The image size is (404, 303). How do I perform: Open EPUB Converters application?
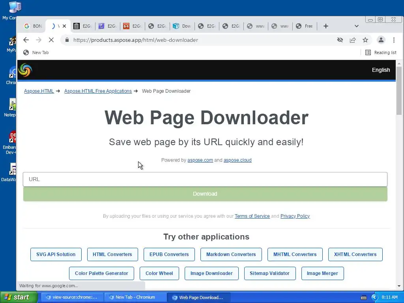click(x=169, y=254)
